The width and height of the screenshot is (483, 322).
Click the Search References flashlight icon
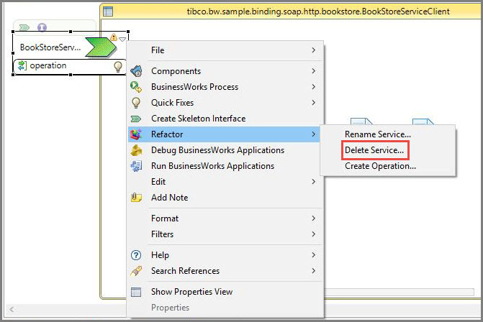[x=136, y=271]
